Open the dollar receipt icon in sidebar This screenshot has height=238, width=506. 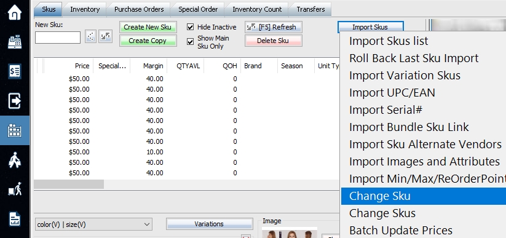point(15,71)
